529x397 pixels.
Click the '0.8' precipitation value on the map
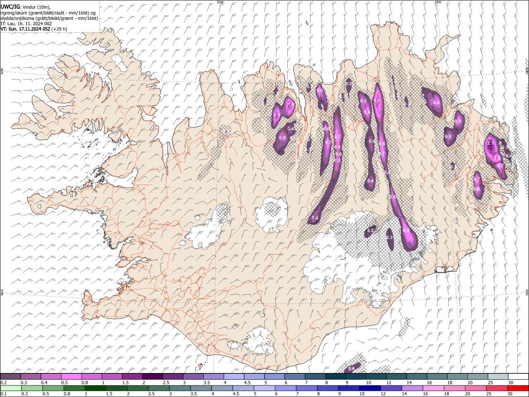pyautogui.click(x=406, y=231)
